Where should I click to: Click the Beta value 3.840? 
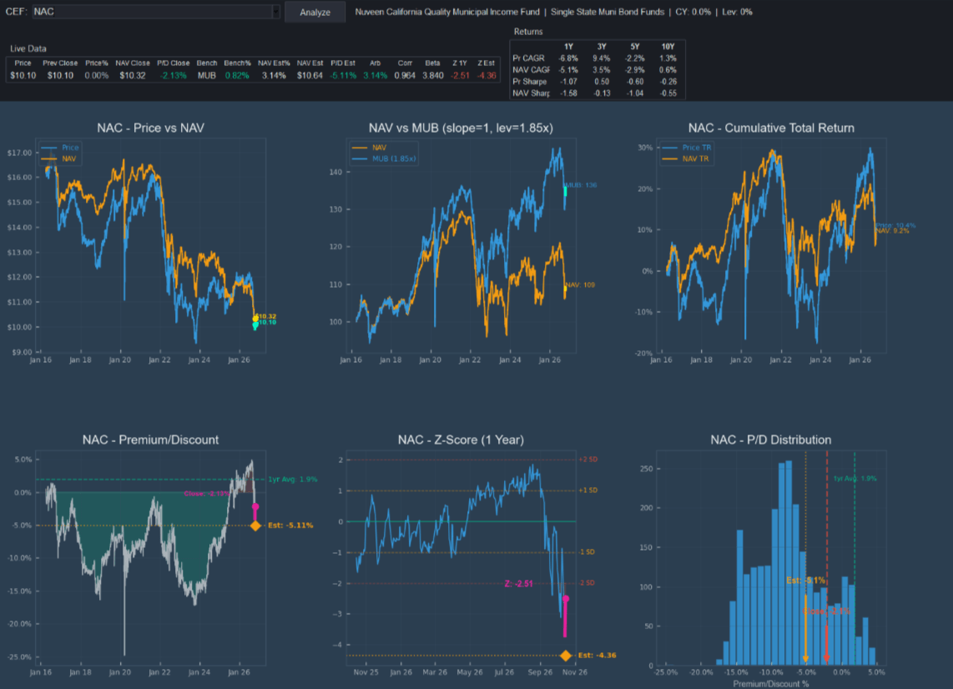pyautogui.click(x=433, y=75)
